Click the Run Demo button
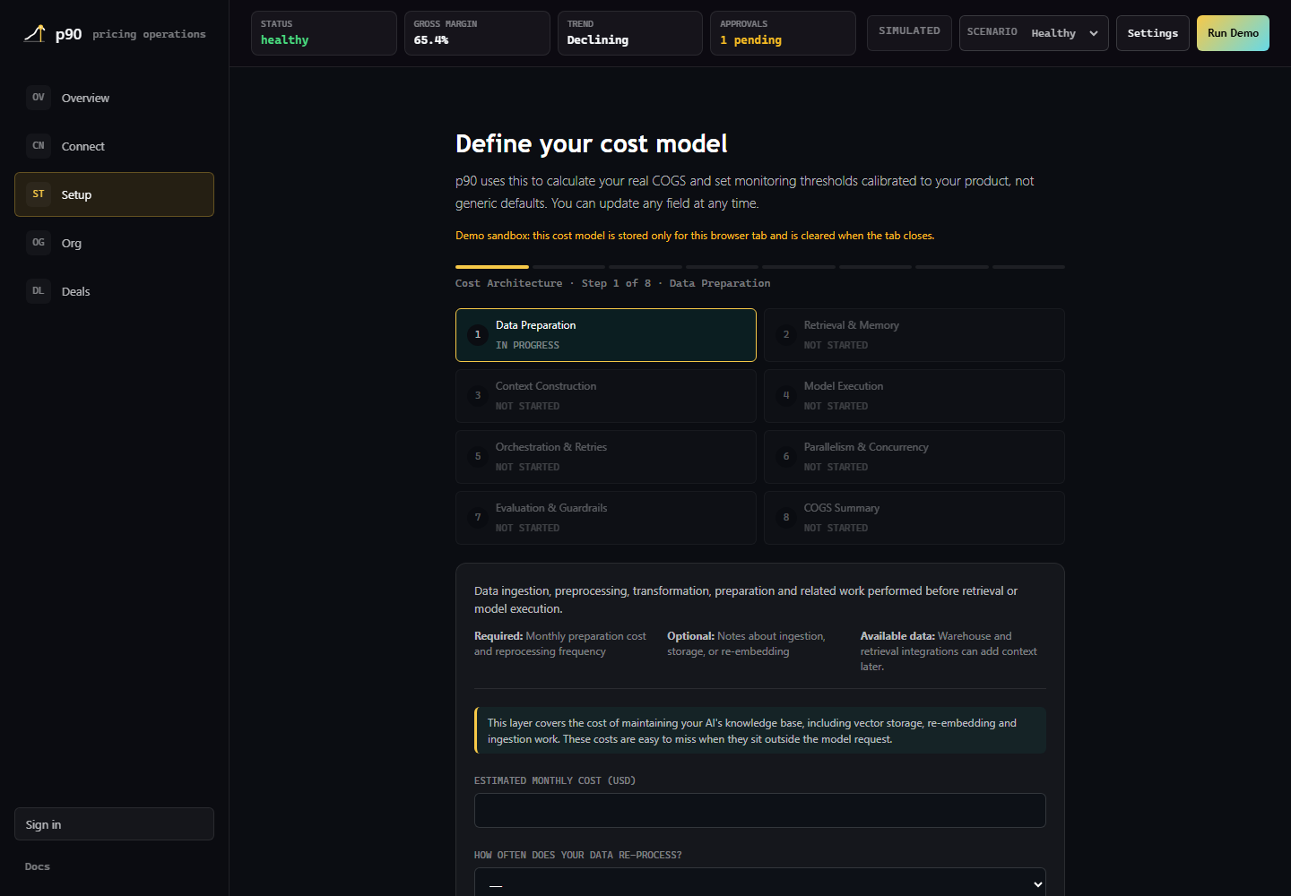The image size is (1291, 896). point(1233,33)
